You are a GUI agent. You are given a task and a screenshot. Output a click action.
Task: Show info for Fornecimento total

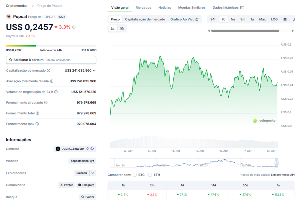[38, 113]
